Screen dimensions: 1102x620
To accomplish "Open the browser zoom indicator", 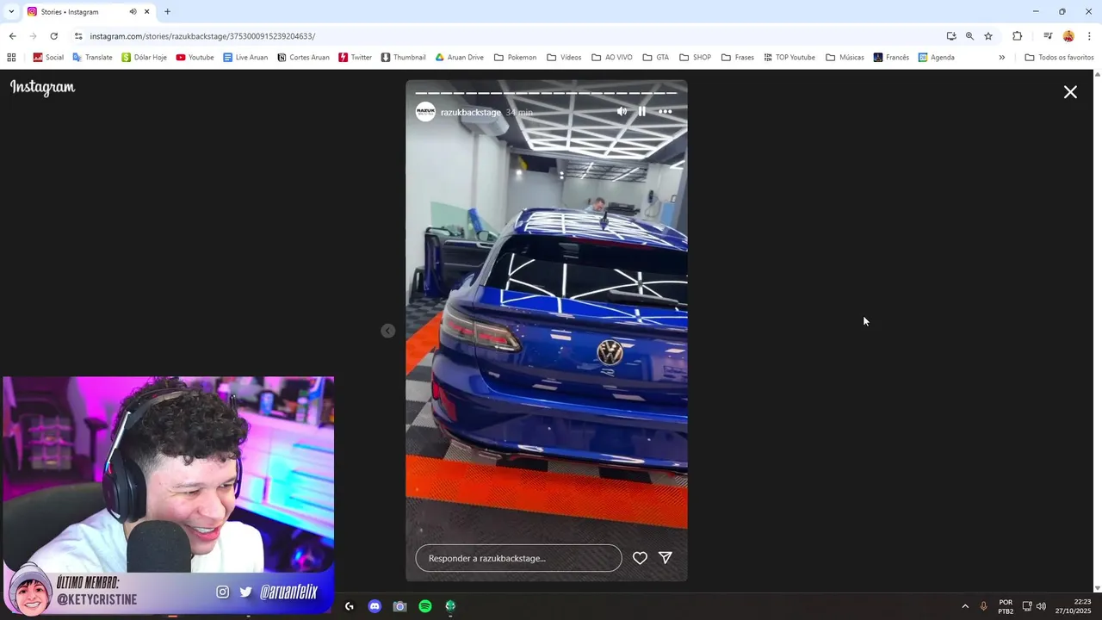I will click(969, 36).
